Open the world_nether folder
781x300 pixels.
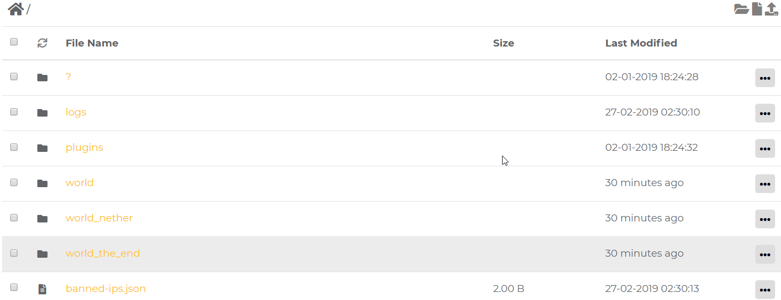pyautogui.click(x=99, y=218)
